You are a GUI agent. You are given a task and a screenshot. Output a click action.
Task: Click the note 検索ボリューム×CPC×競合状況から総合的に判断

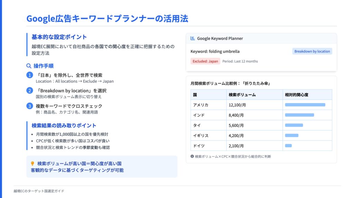[x=233, y=156]
